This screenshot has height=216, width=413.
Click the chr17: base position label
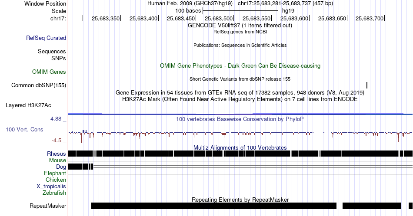[x=58, y=18]
